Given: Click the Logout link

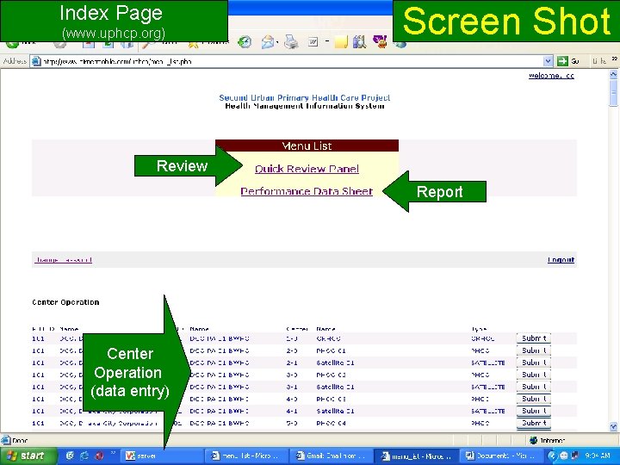Looking at the screenshot, I should [x=561, y=260].
